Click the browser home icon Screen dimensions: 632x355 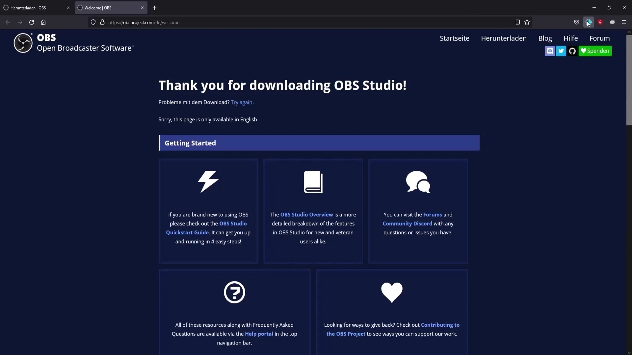point(43,22)
